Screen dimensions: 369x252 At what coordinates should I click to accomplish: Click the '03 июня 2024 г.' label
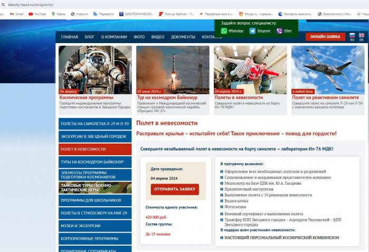149,92
